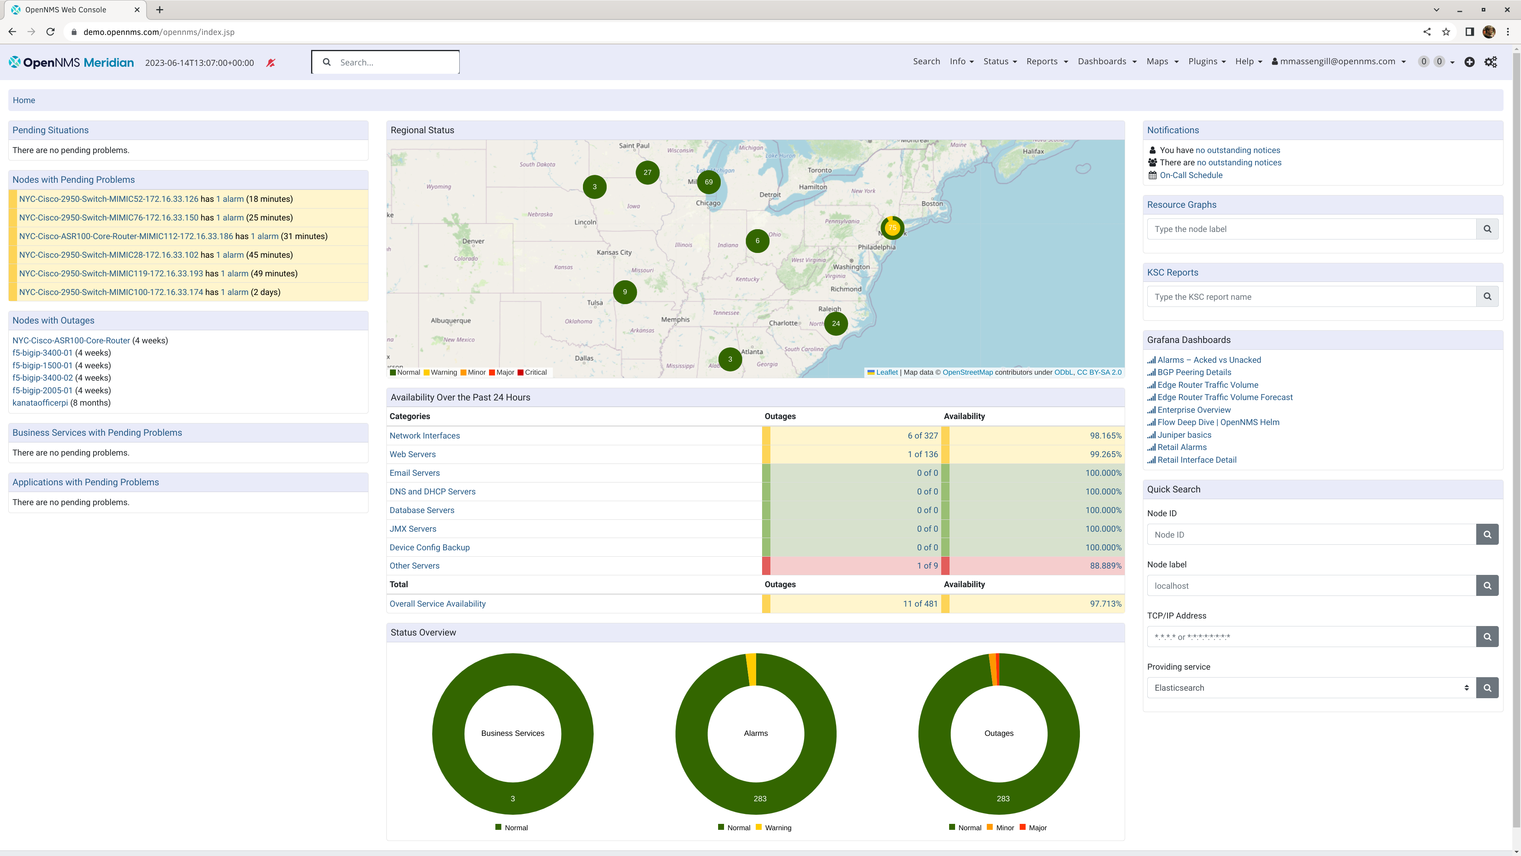The height and width of the screenshot is (856, 1521).
Task: Bookmark this page with the star icon
Action: [1446, 32]
